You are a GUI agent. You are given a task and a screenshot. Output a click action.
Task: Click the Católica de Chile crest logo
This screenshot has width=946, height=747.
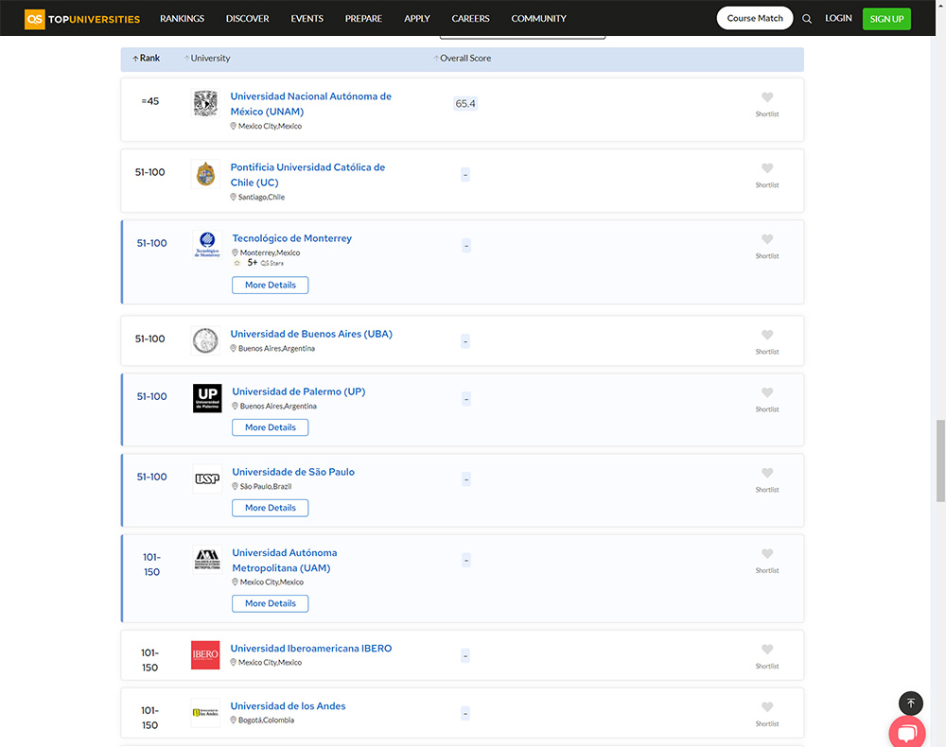205,174
